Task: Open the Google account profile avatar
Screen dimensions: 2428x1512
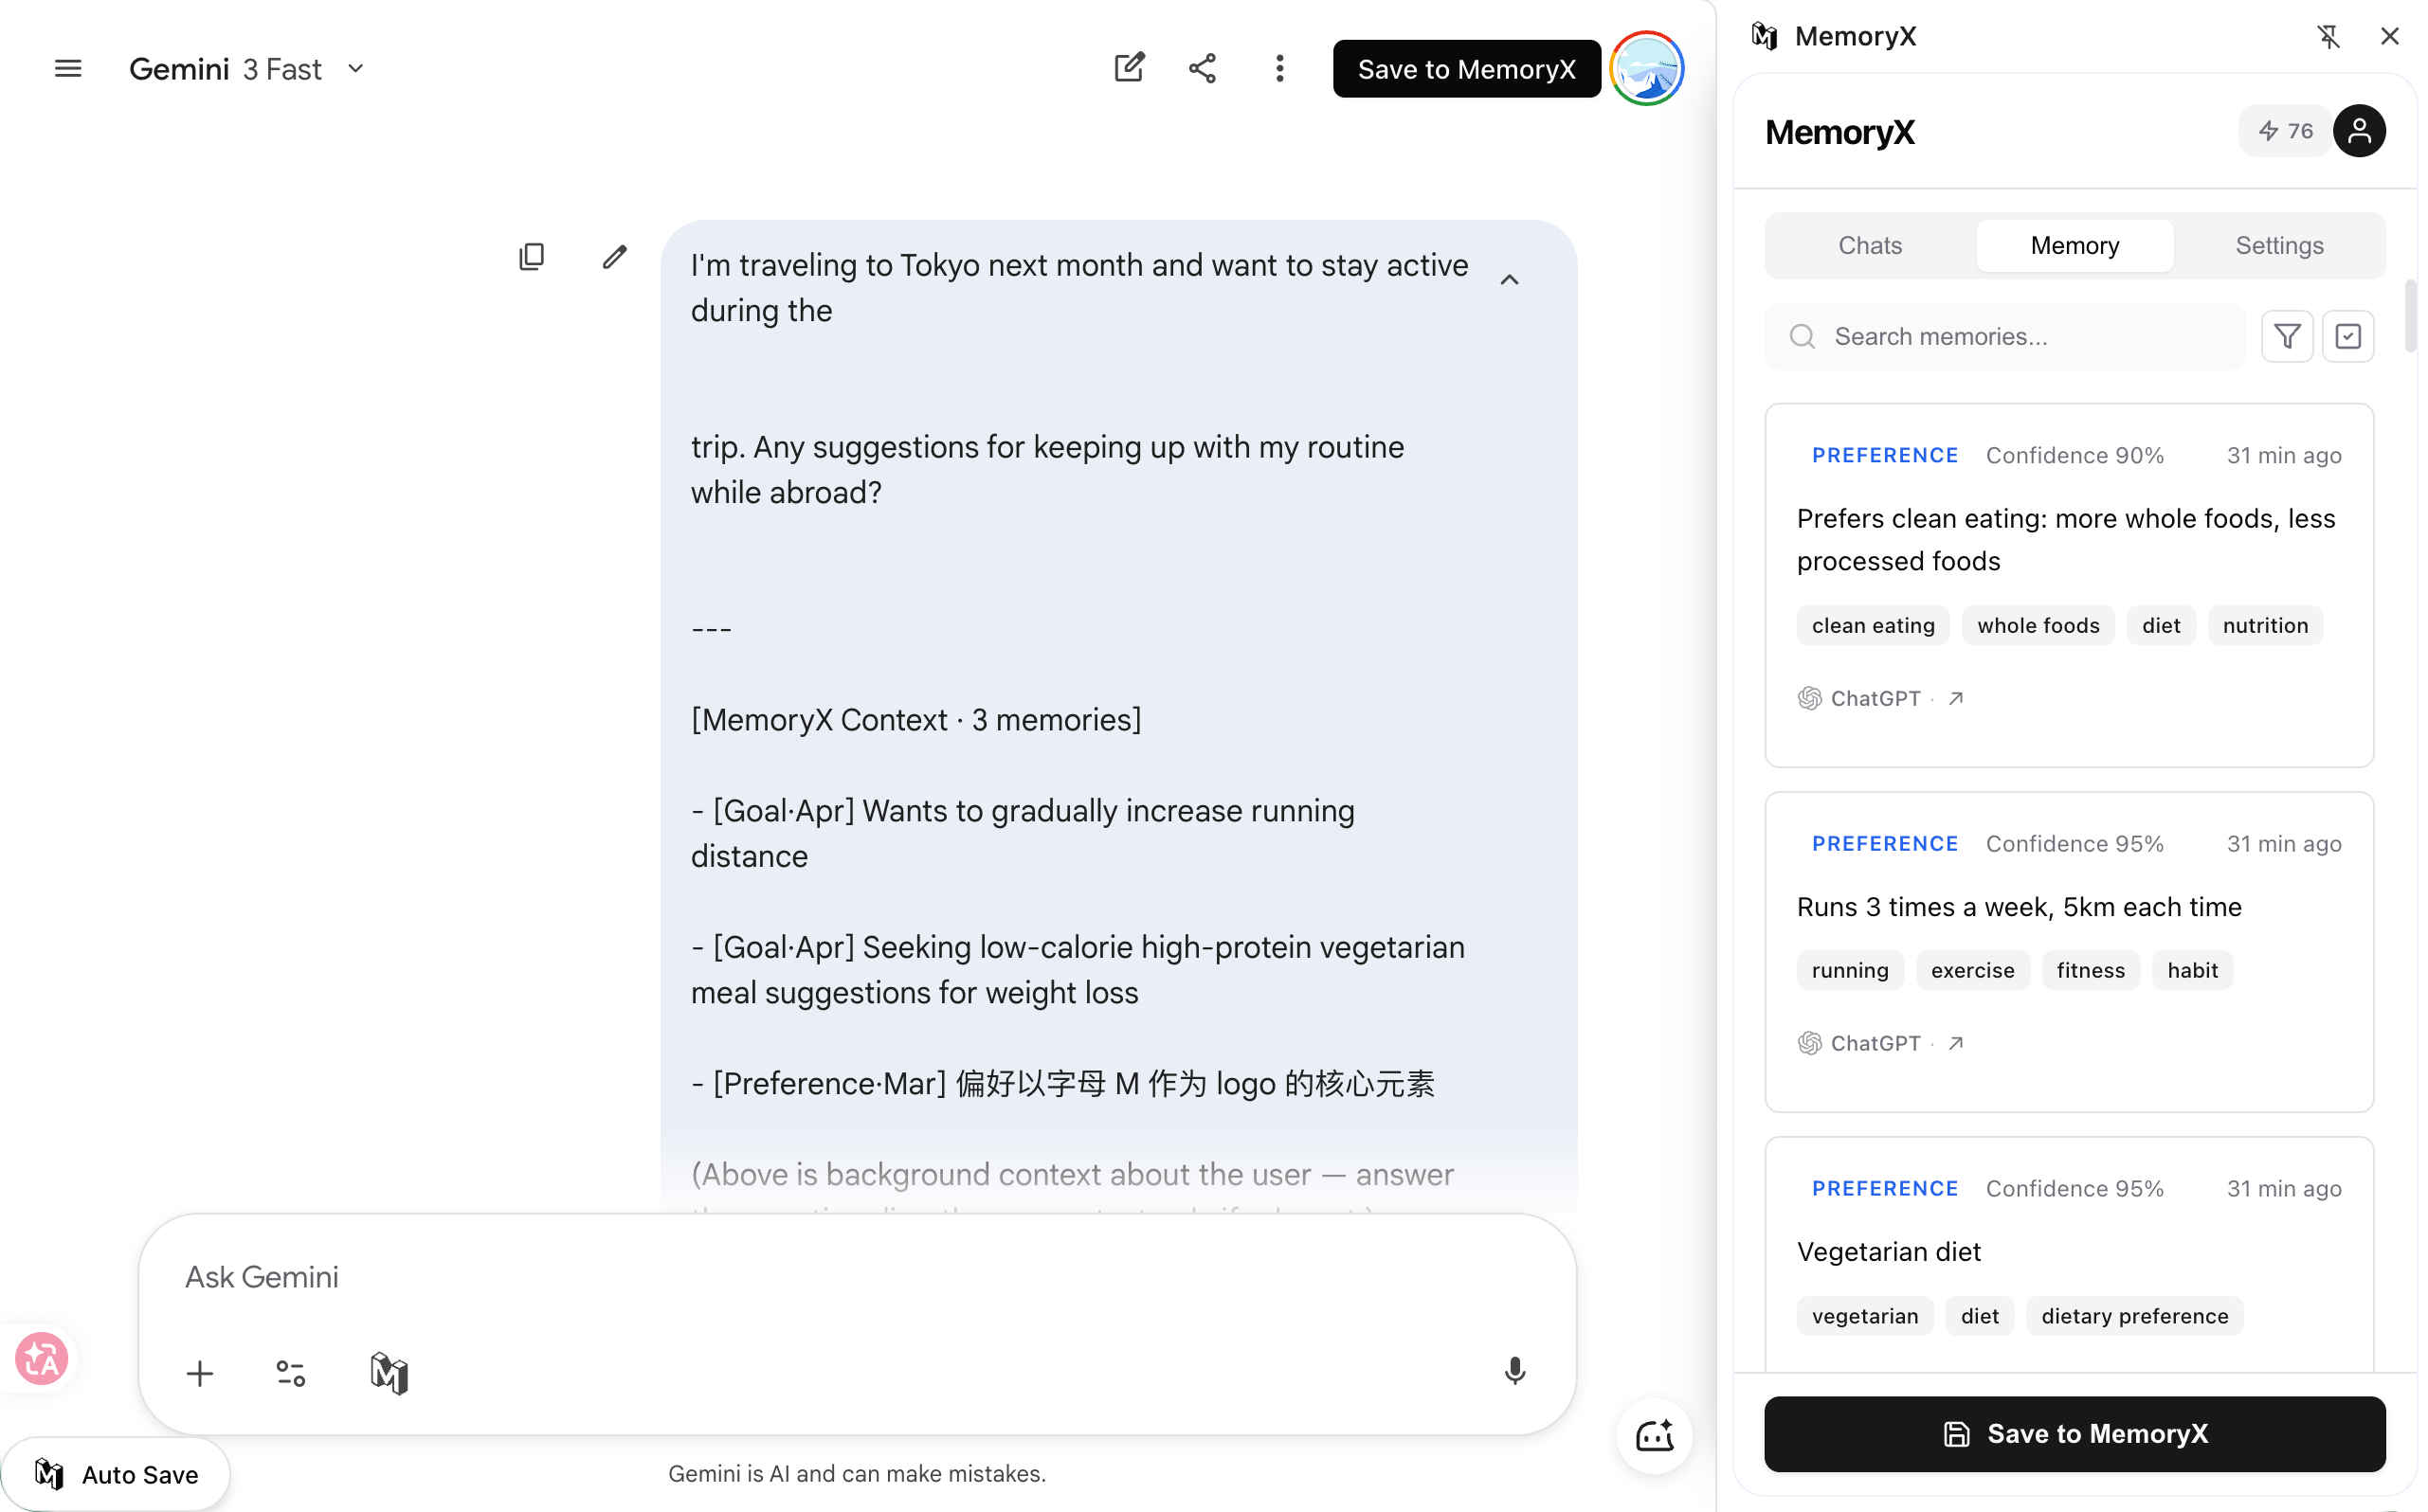Action: 1647,68
